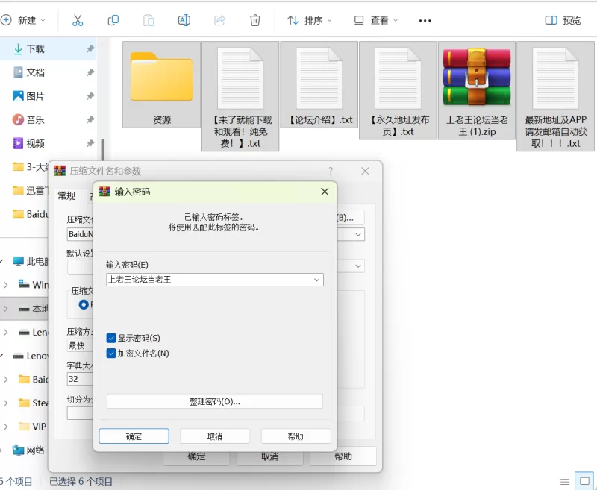This screenshot has width=597, height=490.
Task: Click the Rename icon in Explorer toolbar
Action: coord(184,20)
